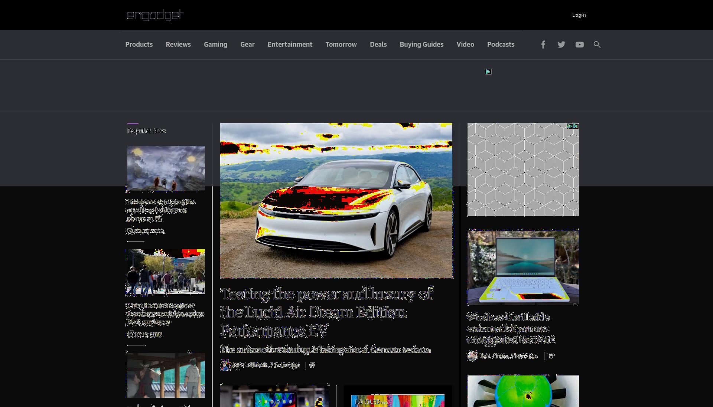Open Engadget's Twitter page icon
Viewport: 713px width, 407px height.
tap(561, 45)
